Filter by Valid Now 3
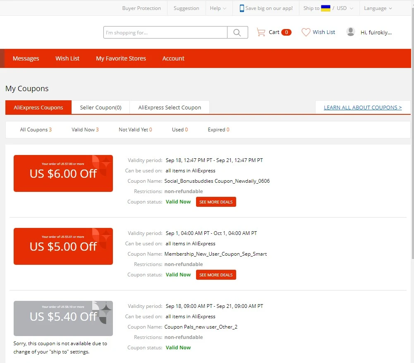 click(85, 130)
